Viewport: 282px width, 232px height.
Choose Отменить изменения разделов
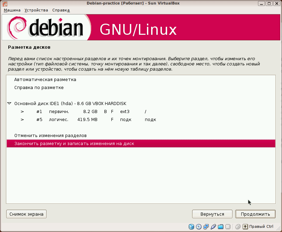coord(141,136)
